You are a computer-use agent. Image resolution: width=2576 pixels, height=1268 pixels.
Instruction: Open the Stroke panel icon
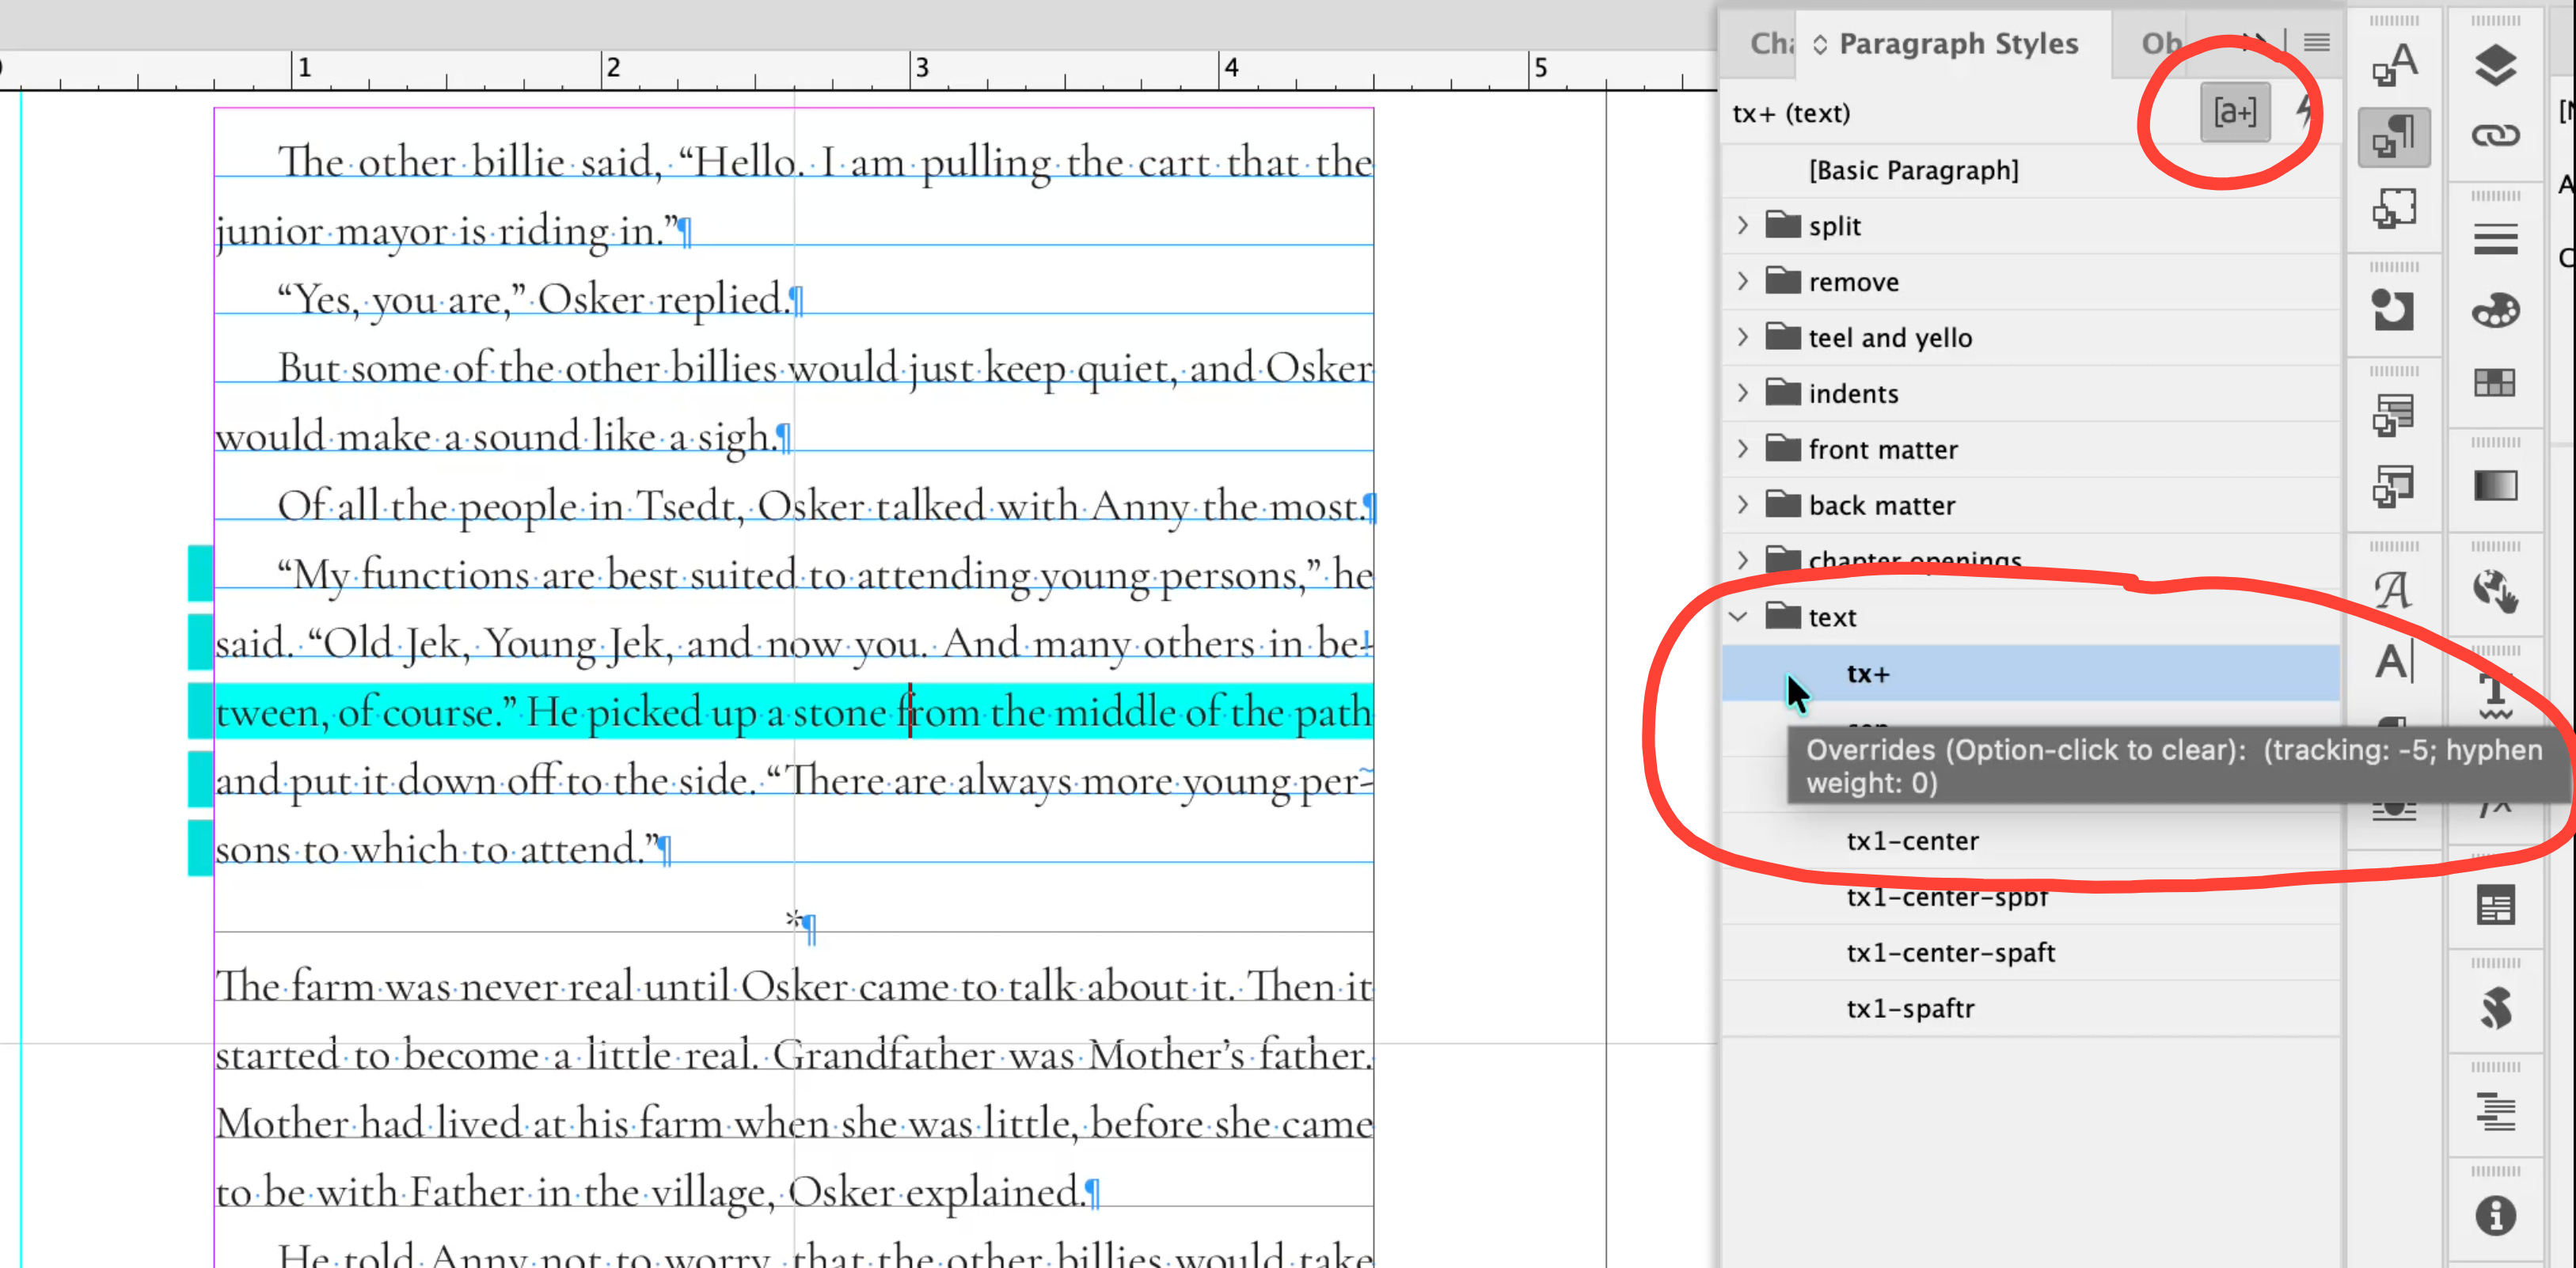[2496, 240]
